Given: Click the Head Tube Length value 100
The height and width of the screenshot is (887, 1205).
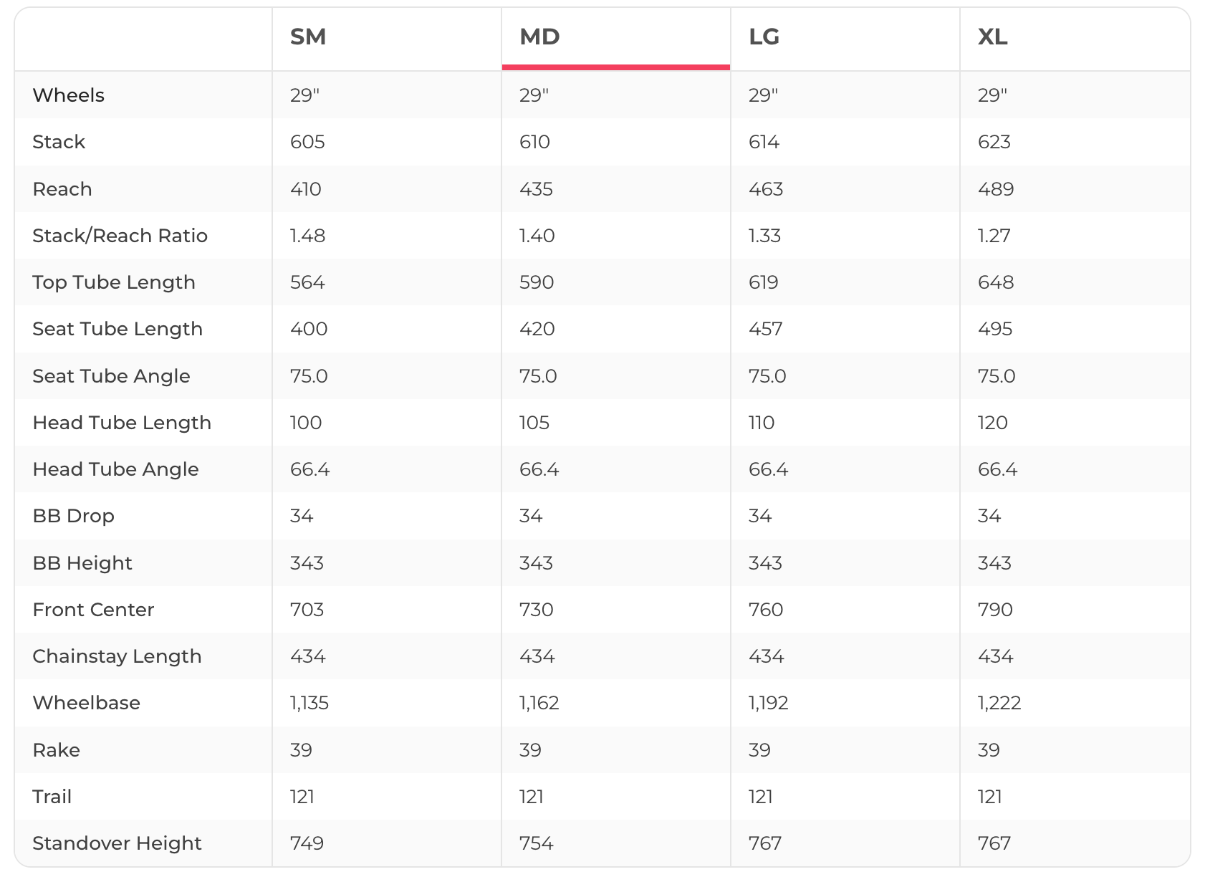Looking at the screenshot, I should click(306, 423).
